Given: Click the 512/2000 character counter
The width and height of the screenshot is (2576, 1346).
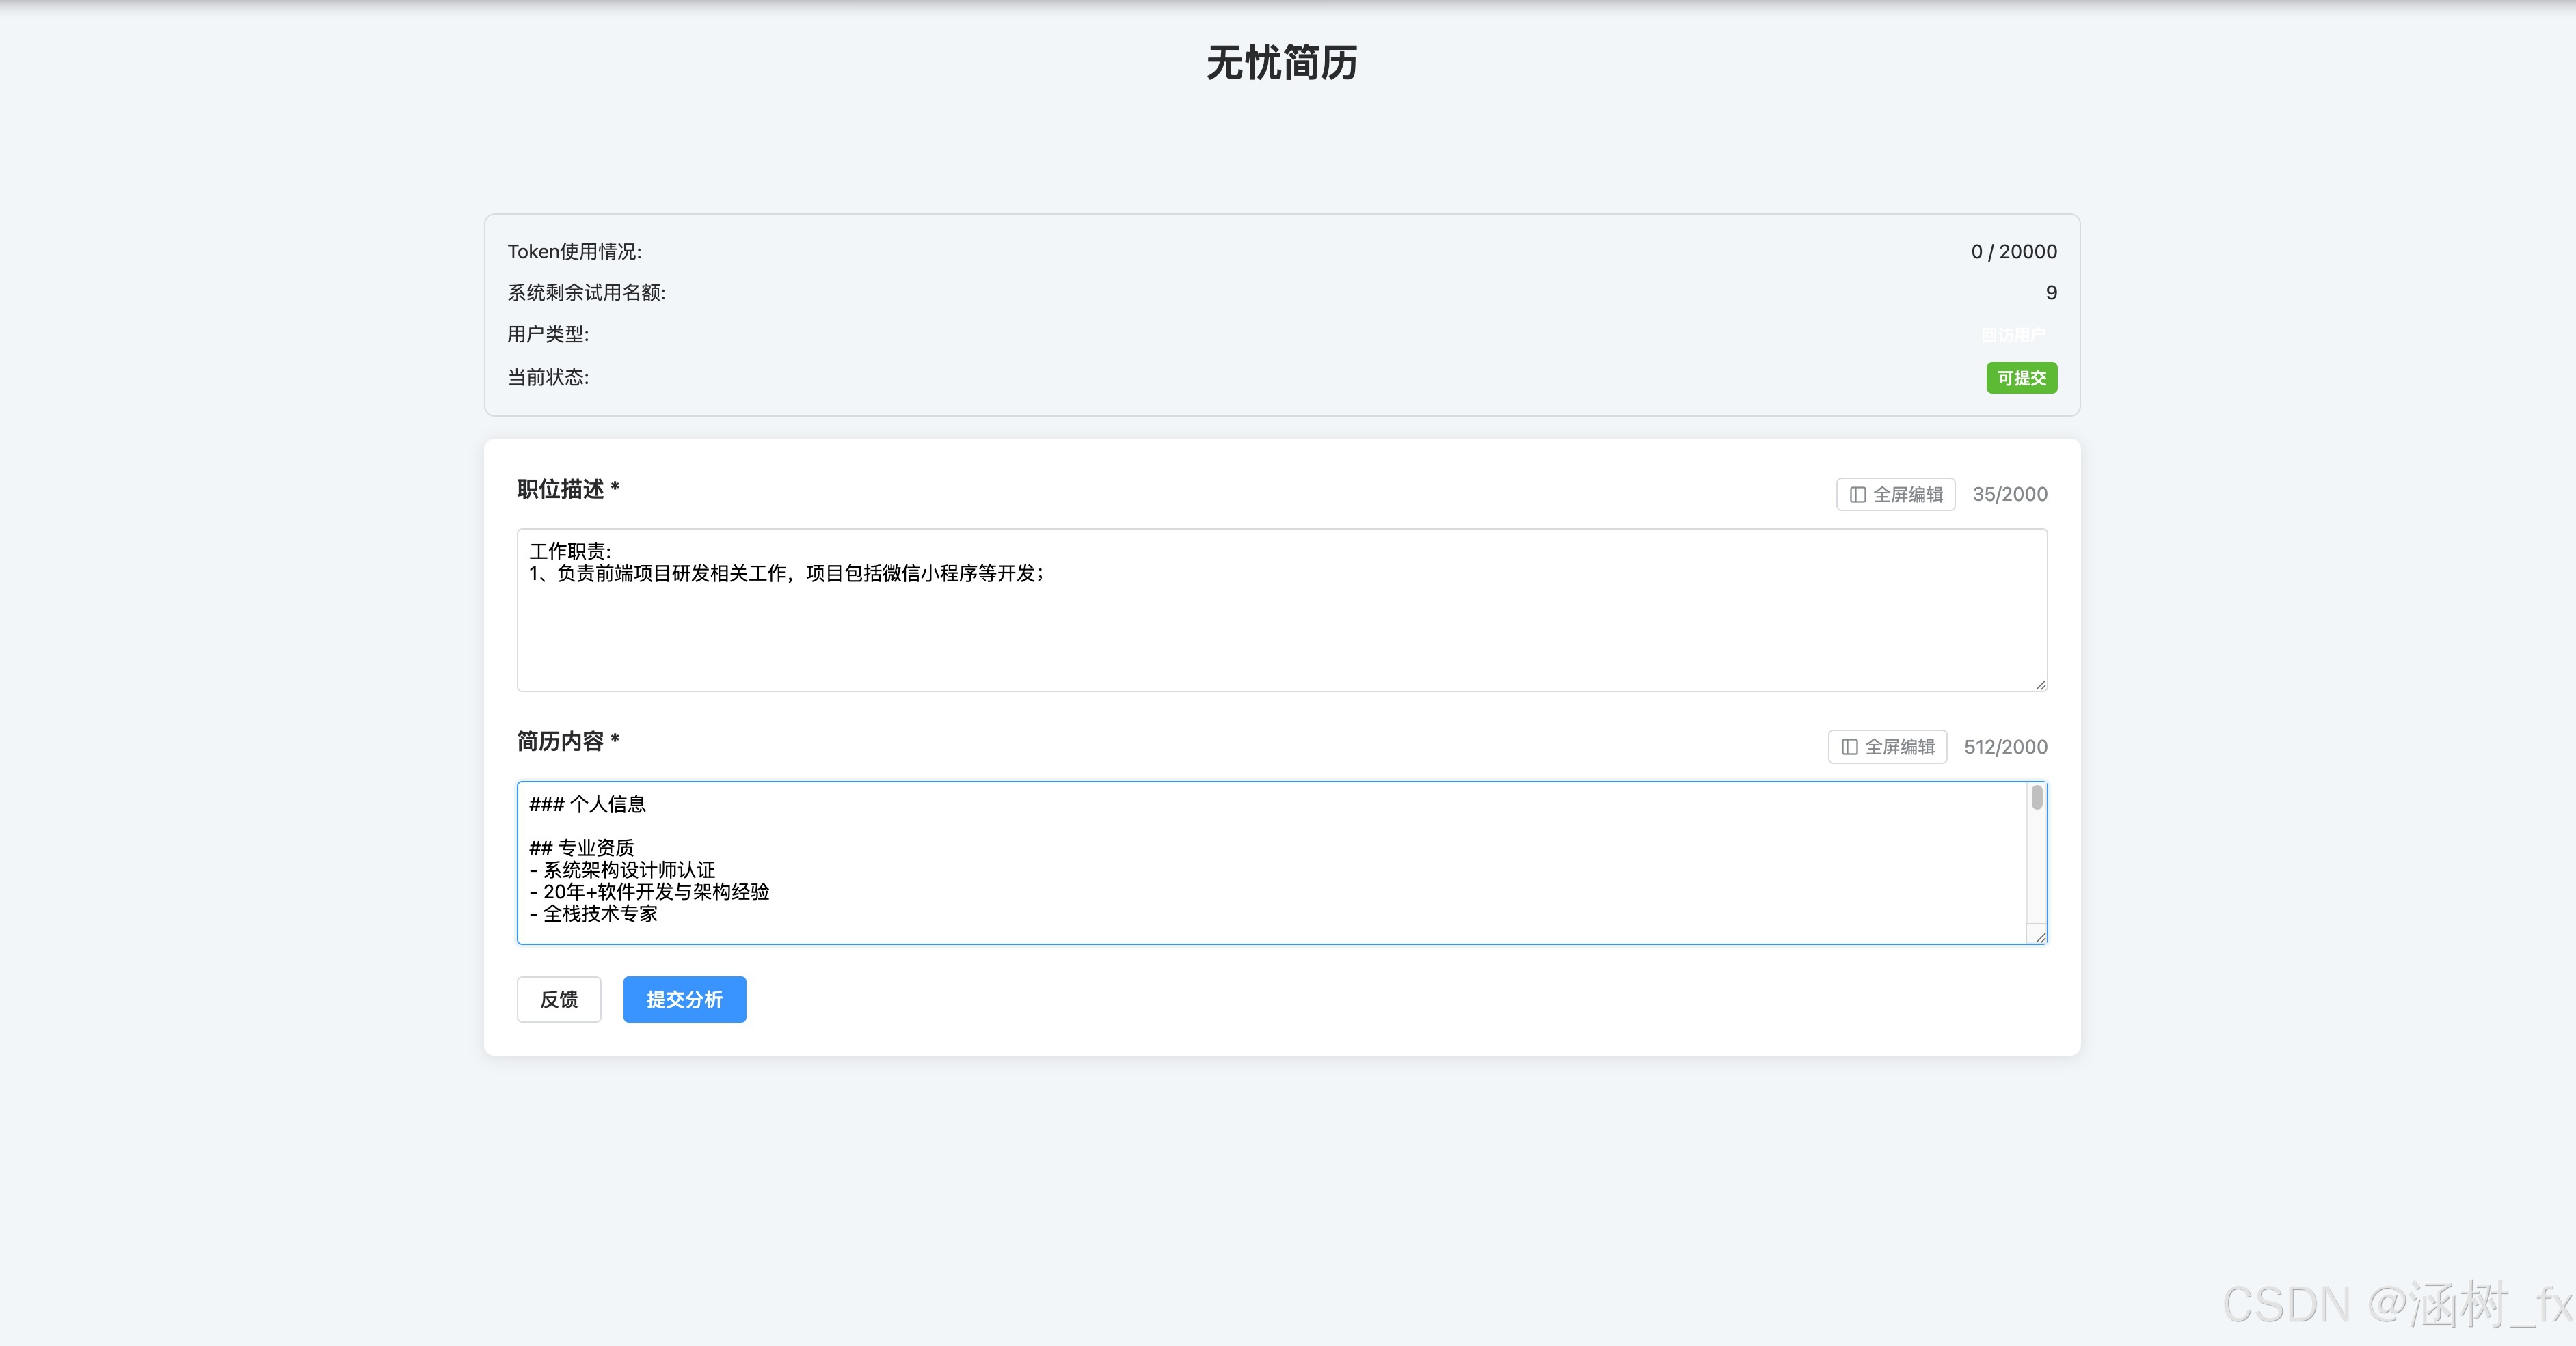Looking at the screenshot, I should tap(2005, 747).
